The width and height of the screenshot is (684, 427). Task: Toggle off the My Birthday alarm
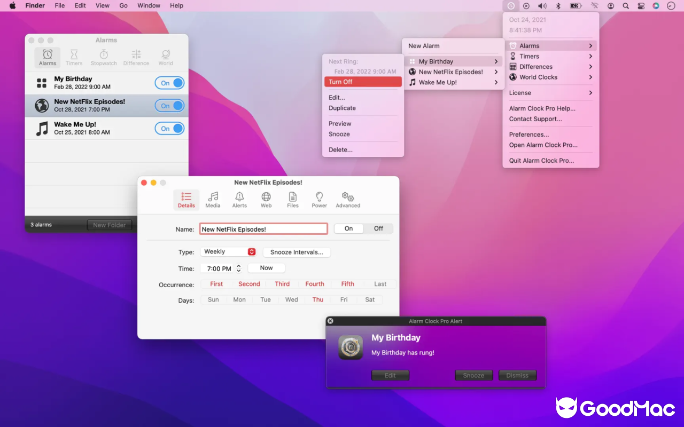[x=169, y=83]
